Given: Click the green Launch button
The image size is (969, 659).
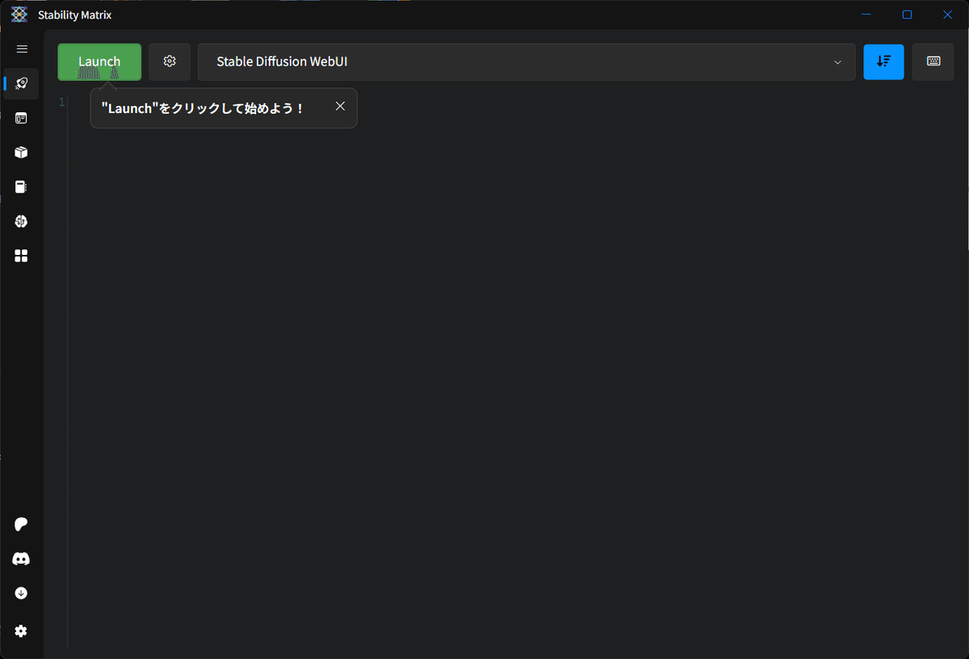Looking at the screenshot, I should pyautogui.click(x=99, y=61).
